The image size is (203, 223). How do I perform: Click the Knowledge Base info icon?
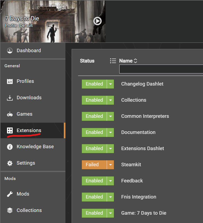(x=10, y=147)
